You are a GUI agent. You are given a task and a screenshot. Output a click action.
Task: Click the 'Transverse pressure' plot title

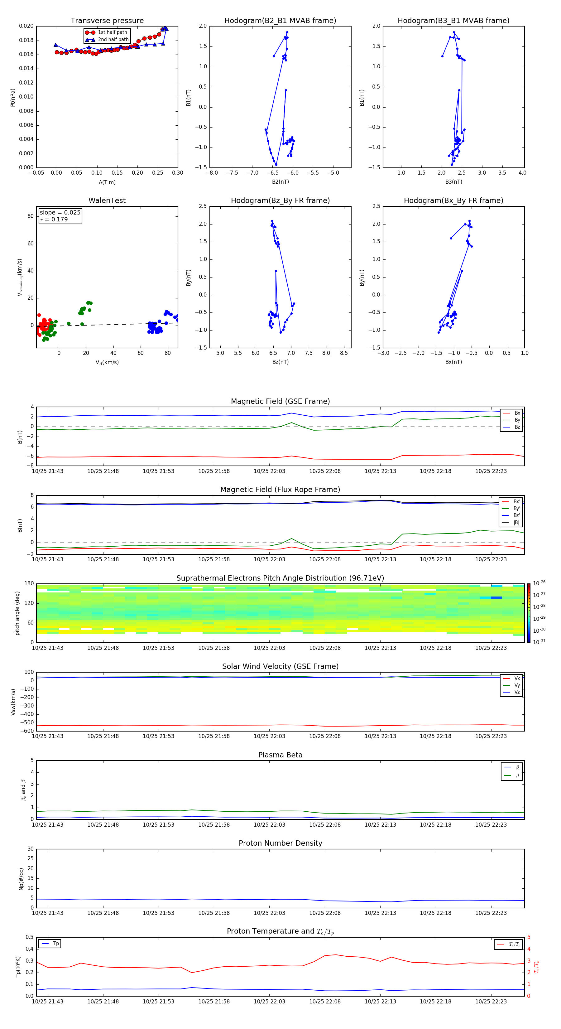(107, 20)
